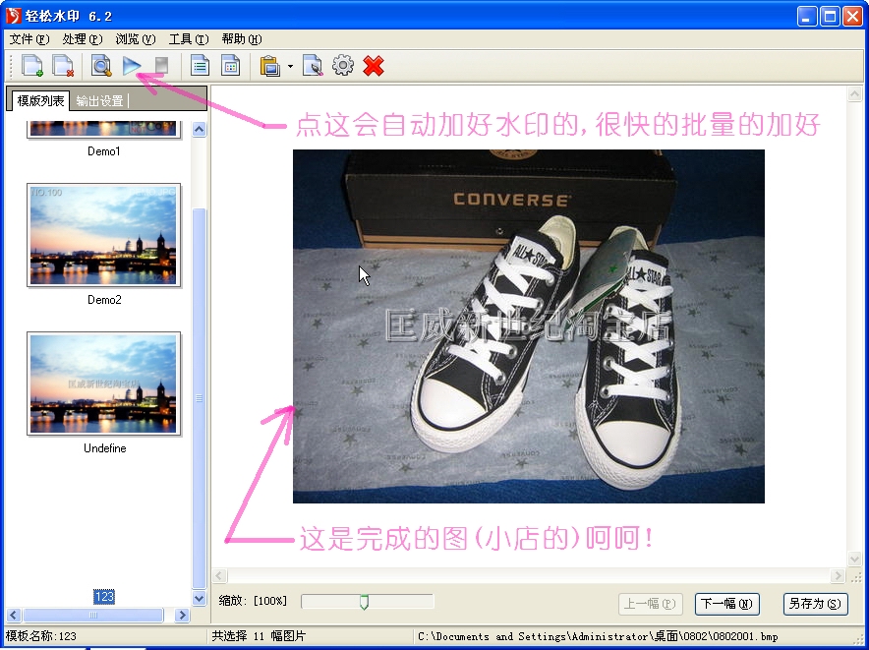Open the 文件(F) menu
869x650 pixels.
[x=29, y=38]
